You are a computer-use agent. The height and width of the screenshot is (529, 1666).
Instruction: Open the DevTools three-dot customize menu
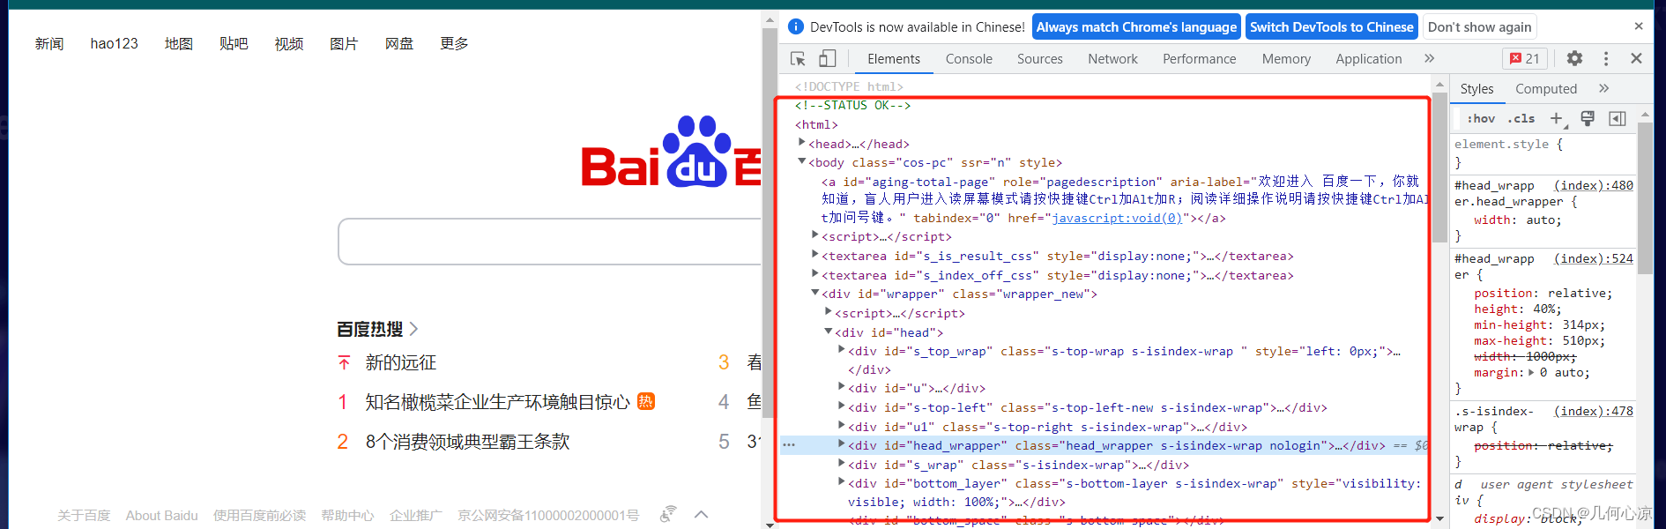1606,58
